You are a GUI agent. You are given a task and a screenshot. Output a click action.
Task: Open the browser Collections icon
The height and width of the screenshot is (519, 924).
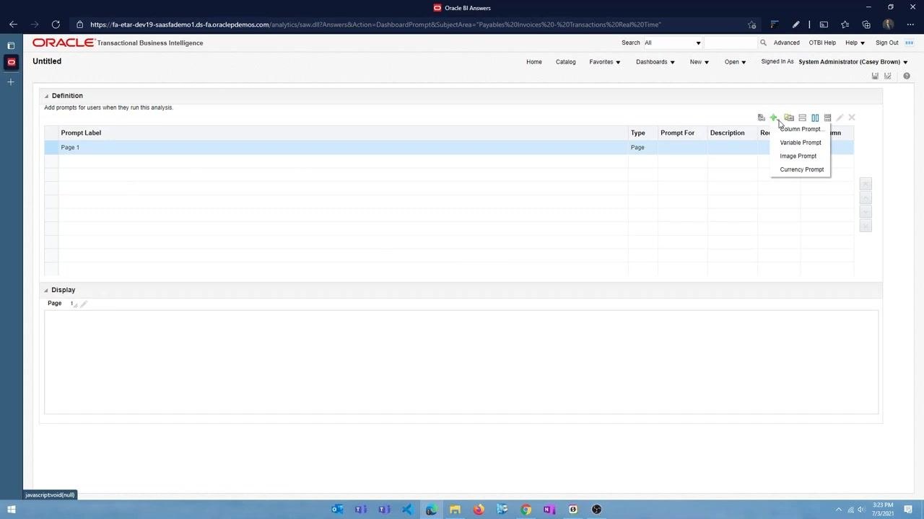coord(866,25)
